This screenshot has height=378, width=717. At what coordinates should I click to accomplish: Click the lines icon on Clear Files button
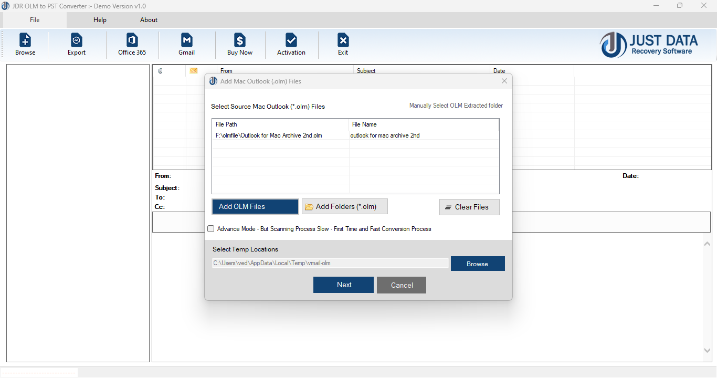[x=448, y=207]
